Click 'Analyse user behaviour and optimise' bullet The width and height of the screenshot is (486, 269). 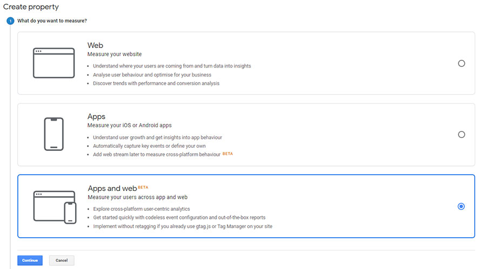(152, 75)
